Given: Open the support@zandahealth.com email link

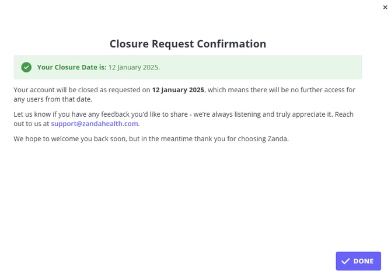Looking at the screenshot, I should point(95,124).
